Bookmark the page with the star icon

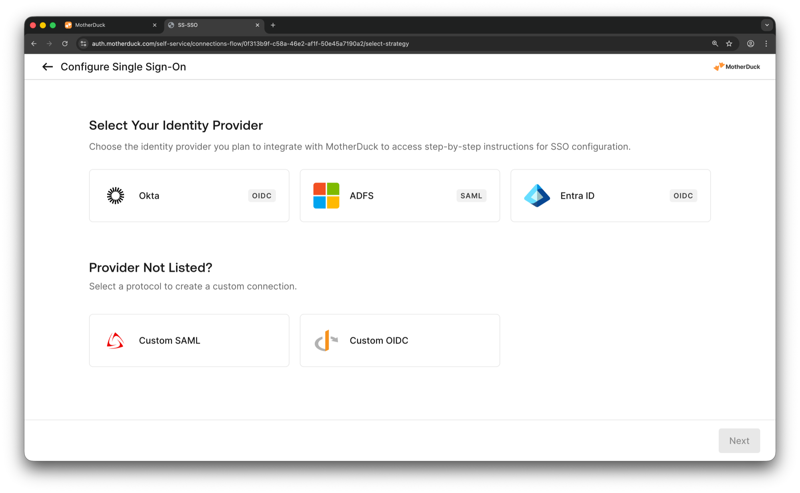point(729,44)
